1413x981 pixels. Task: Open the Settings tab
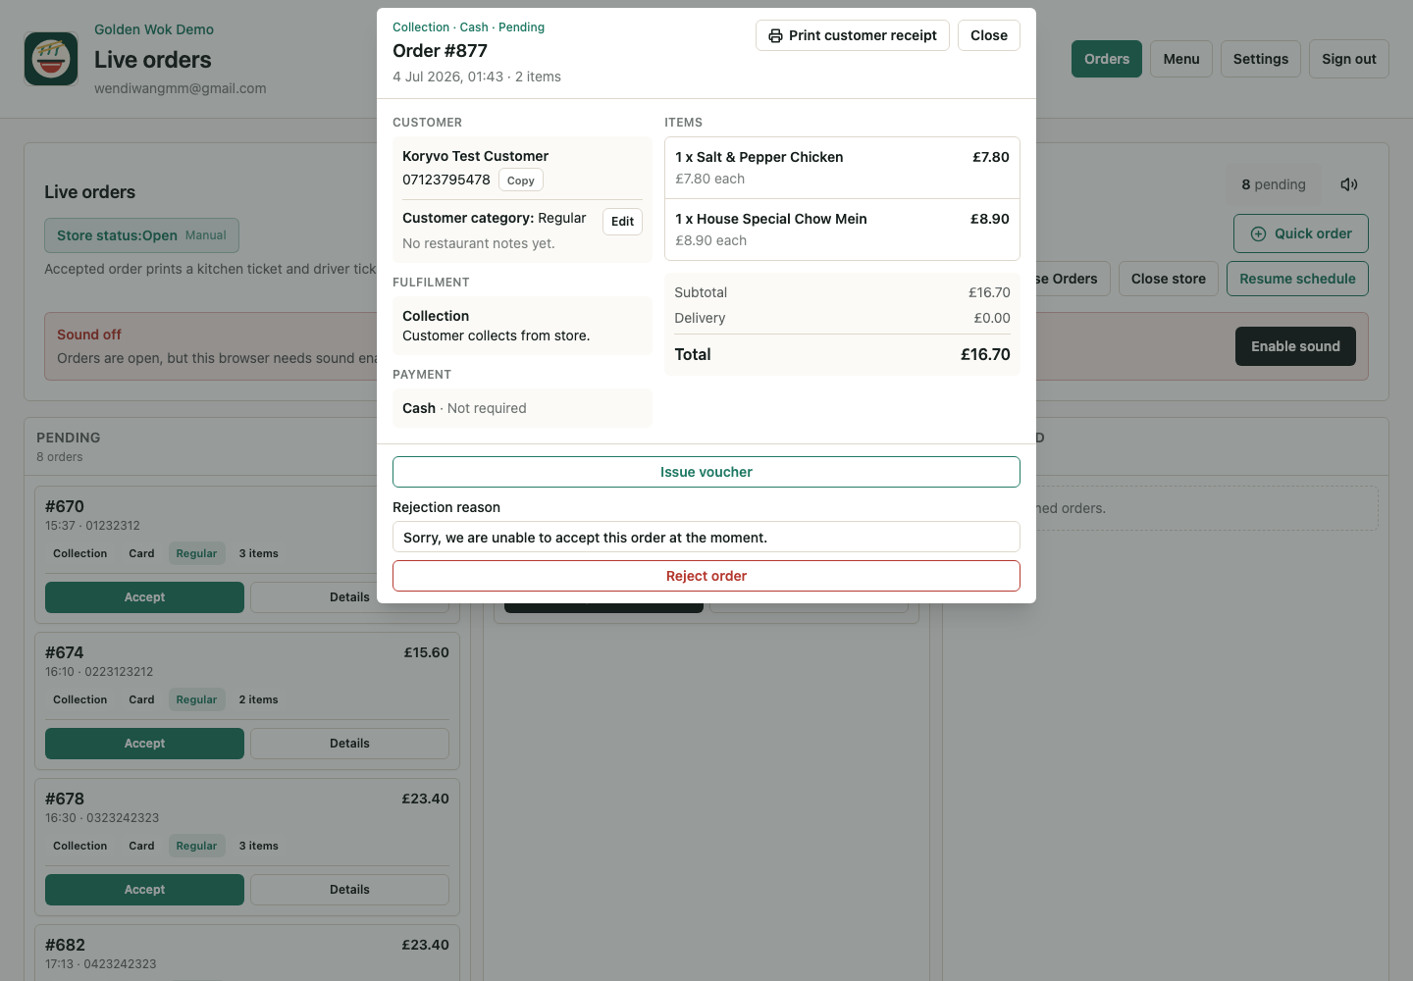click(1261, 59)
